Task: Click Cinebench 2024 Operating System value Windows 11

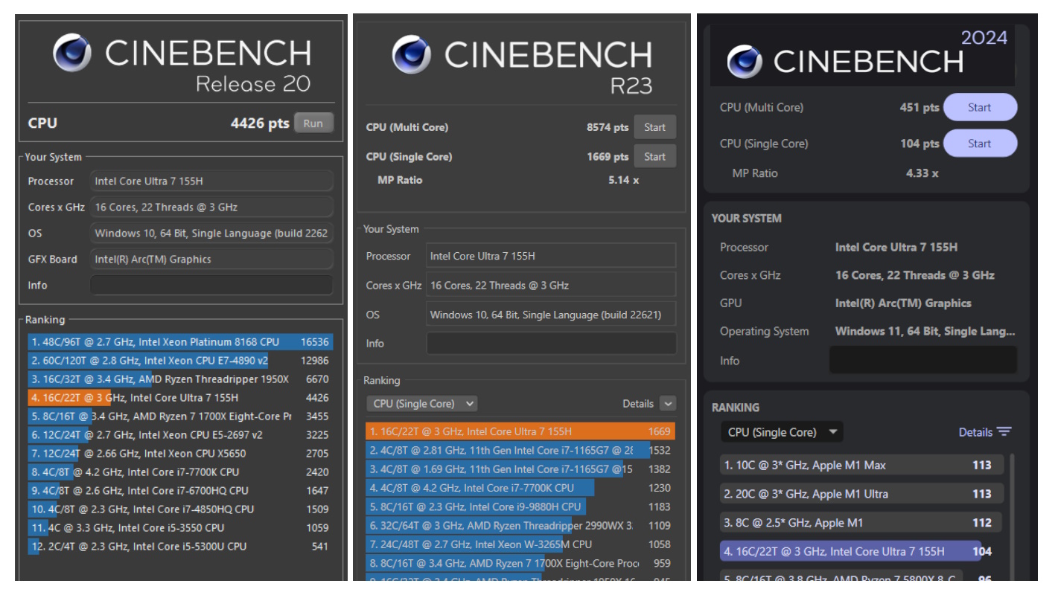Action: (x=925, y=331)
